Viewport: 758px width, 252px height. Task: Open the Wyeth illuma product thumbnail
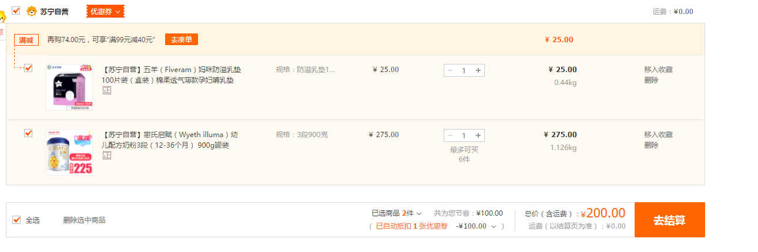pos(69,152)
